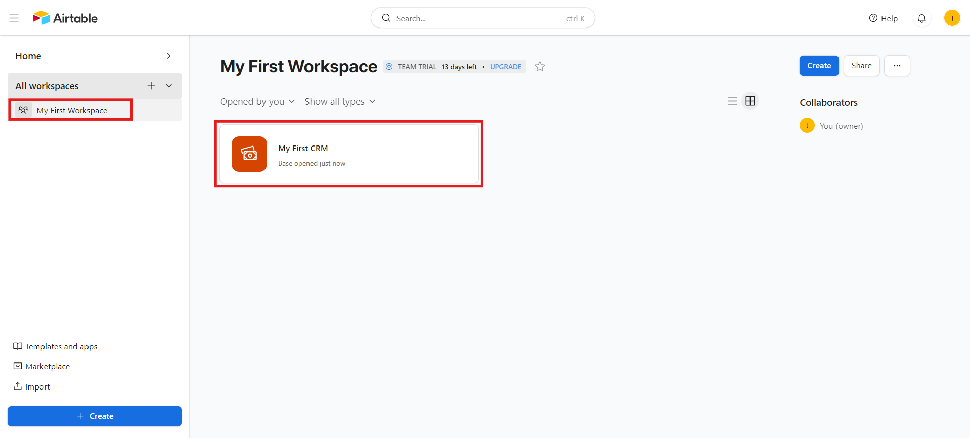Click the workspace people icon in sidebar
Image resolution: width=970 pixels, height=438 pixels.
tap(23, 110)
